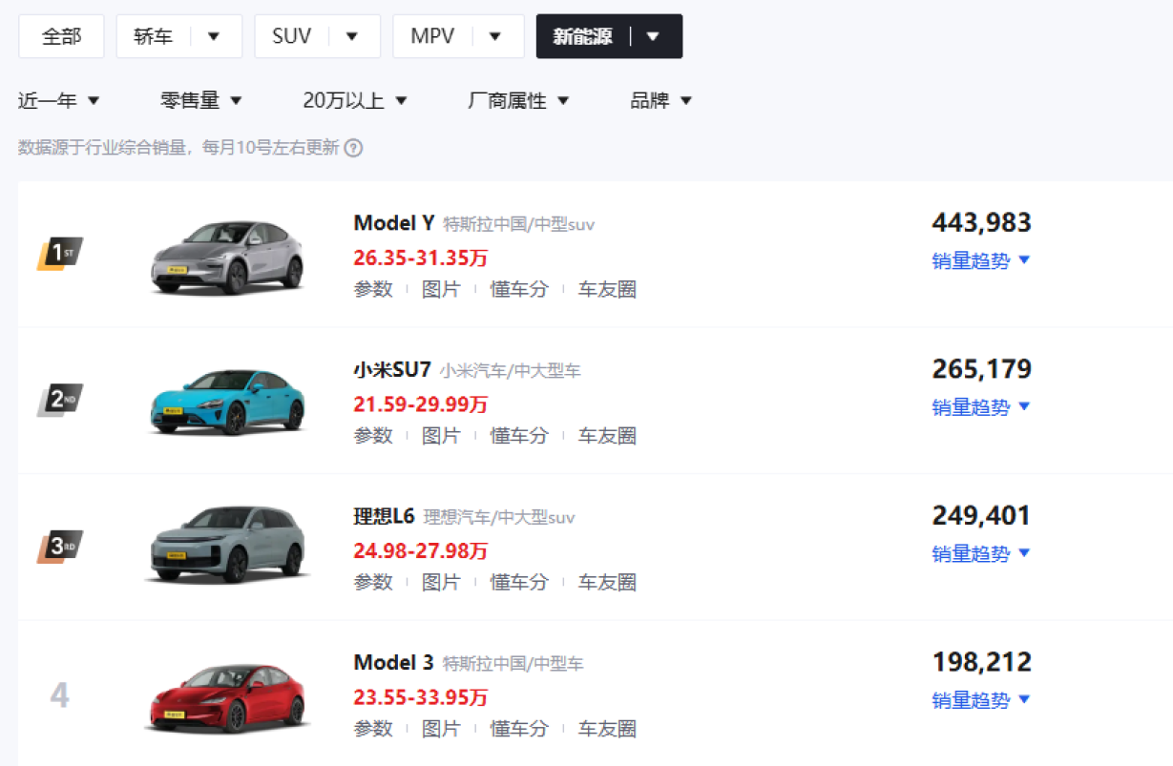1173x766 pixels.
Task: Open the 近一年 time range filter
Action: (x=59, y=100)
